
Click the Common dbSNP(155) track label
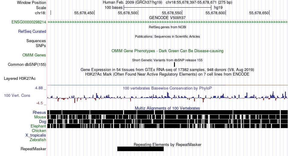(x=27, y=65)
